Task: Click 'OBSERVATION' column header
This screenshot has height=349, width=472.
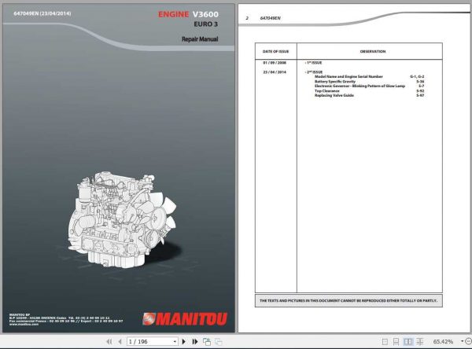Action: [373, 51]
